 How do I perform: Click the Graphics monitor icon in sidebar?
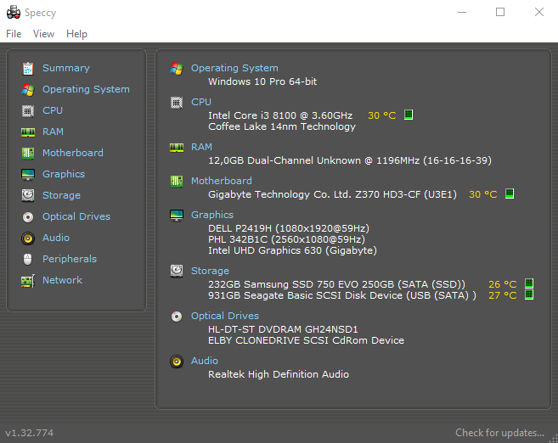pos(28,175)
